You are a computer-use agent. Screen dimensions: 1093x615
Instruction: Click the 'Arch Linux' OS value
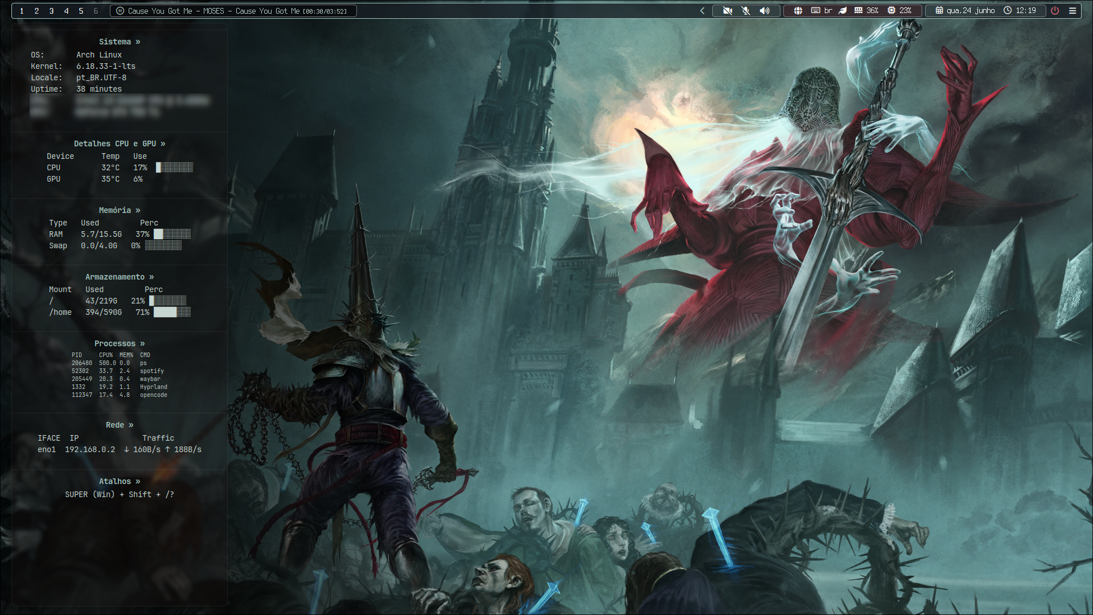click(99, 55)
